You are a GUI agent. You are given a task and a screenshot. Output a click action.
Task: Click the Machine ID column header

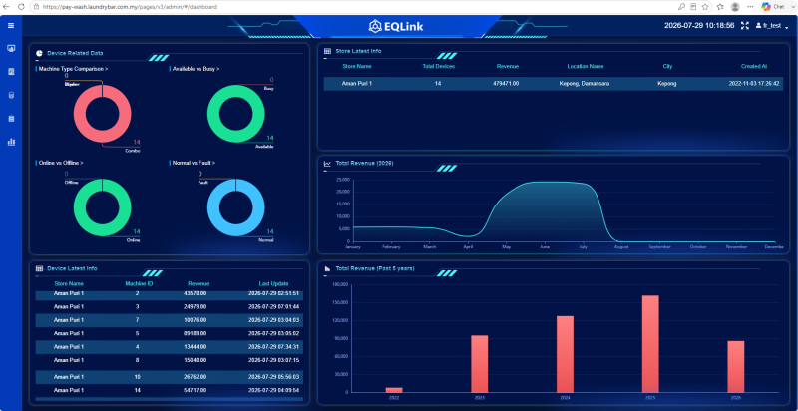(139, 284)
